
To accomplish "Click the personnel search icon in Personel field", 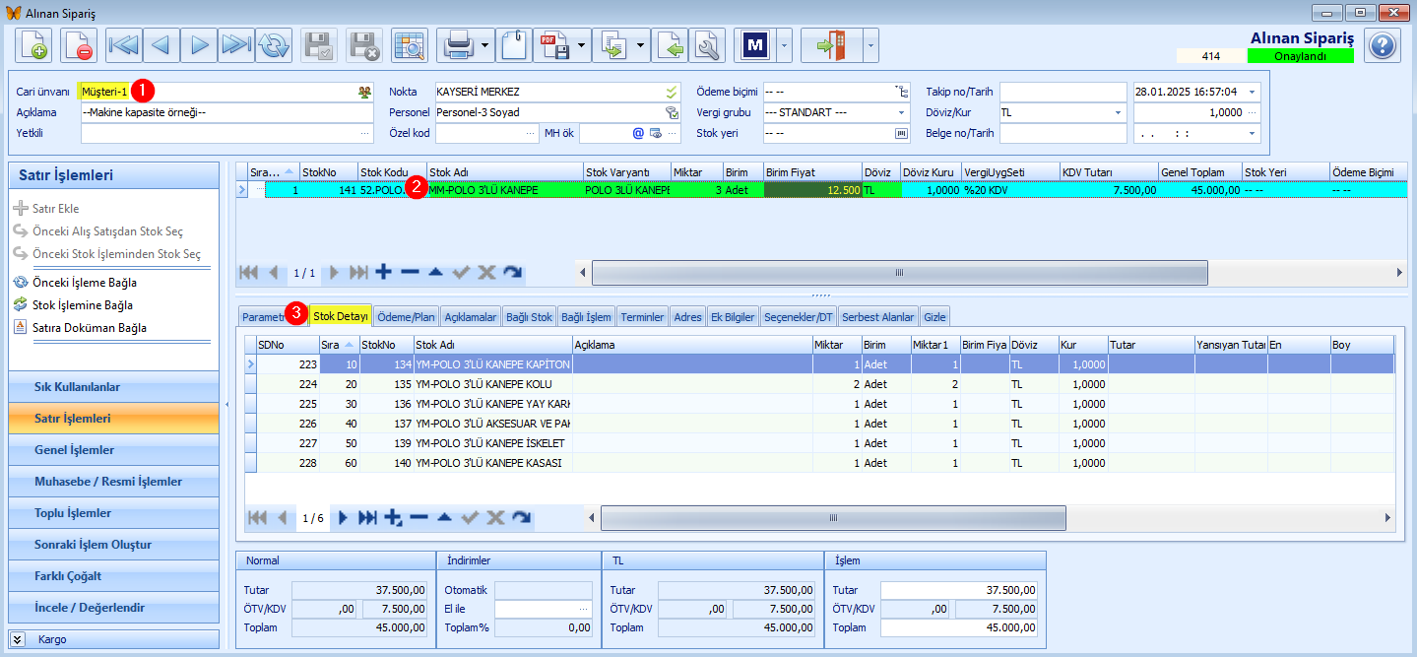I will 672,112.
